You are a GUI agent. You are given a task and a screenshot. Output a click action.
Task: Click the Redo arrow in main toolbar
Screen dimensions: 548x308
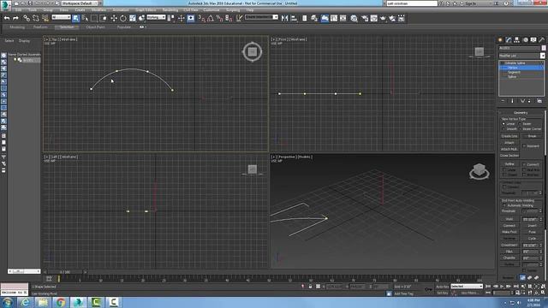[15, 18]
